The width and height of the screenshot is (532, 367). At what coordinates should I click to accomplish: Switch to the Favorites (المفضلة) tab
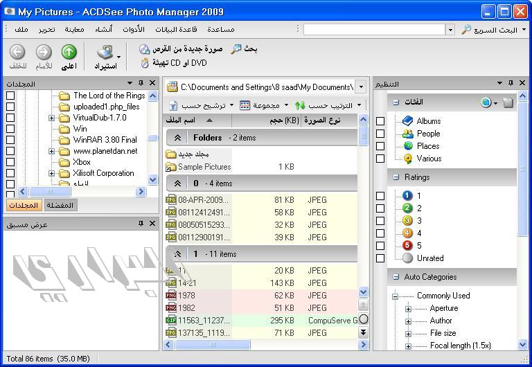click(60, 205)
